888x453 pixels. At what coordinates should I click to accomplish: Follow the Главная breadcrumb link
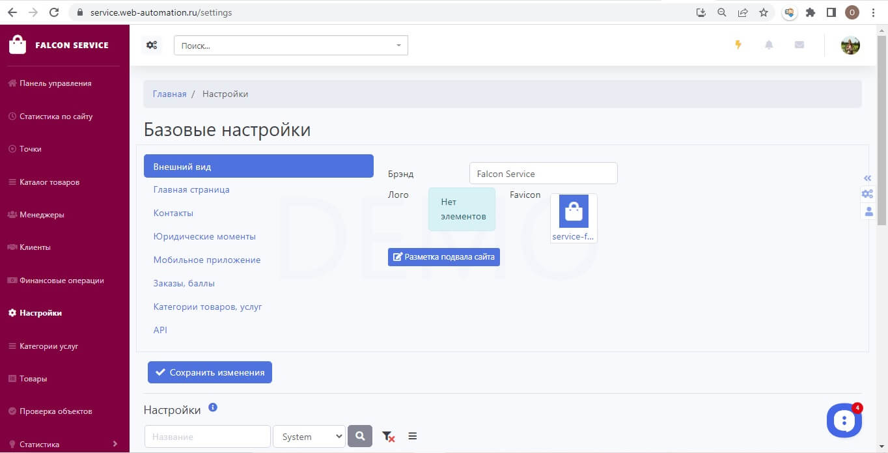pyautogui.click(x=169, y=94)
